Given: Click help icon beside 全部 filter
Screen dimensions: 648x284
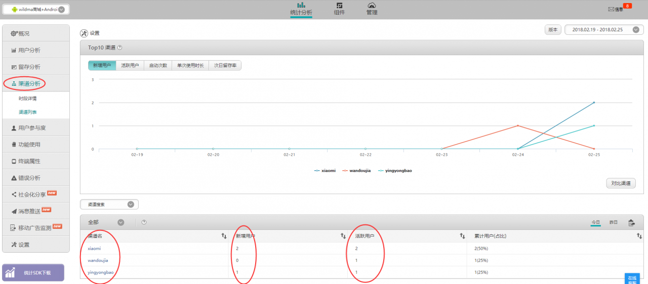Looking at the screenshot, I should pyautogui.click(x=144, y=222).
